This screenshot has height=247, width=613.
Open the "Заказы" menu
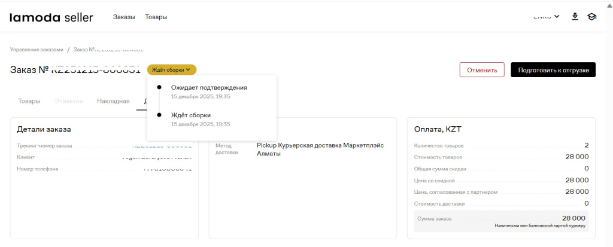pyautogui.click(x=124, y=17)
